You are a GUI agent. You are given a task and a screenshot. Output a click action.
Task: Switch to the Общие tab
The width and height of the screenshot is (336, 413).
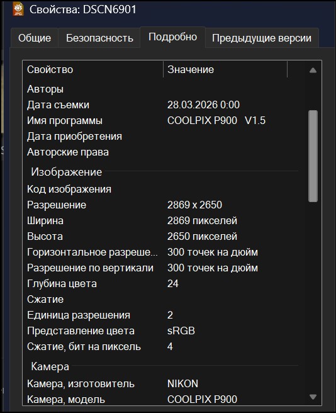pos(35,38)
